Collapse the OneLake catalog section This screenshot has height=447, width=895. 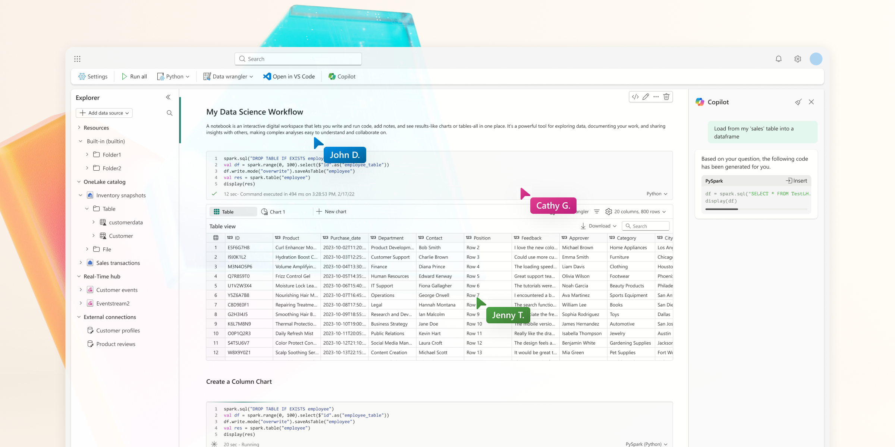79,182
